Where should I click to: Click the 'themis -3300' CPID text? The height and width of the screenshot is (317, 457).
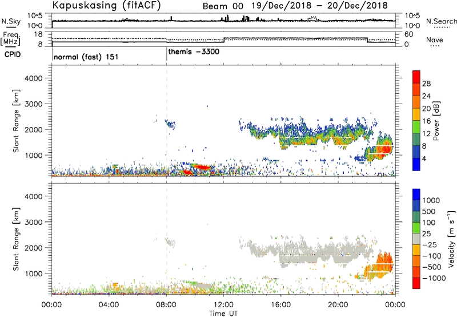coord(194,51)
